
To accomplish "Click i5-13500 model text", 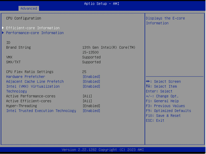I will 90,52.
